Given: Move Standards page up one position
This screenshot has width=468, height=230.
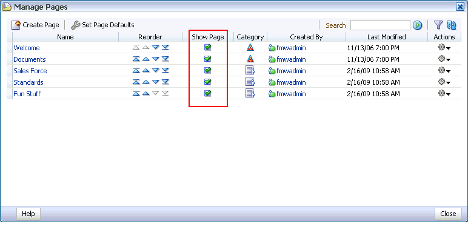Looking at the screenshot, I should coord(145,82).
